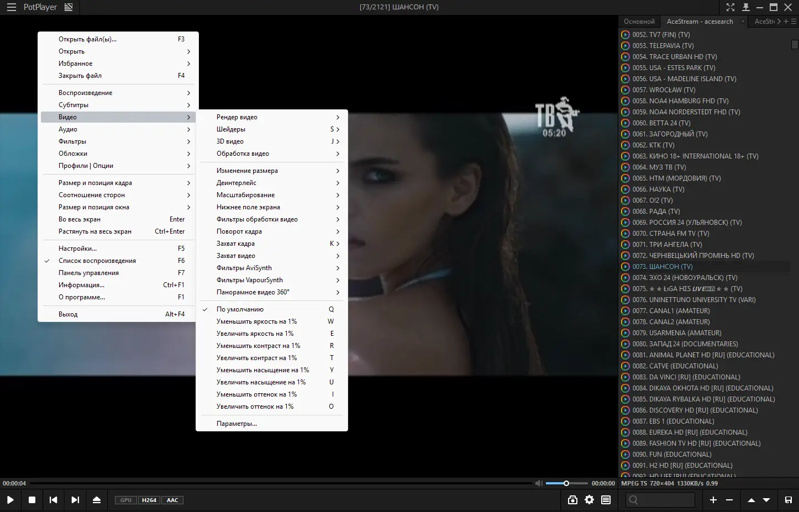Stop playback with the stop button

click(32, 500)
